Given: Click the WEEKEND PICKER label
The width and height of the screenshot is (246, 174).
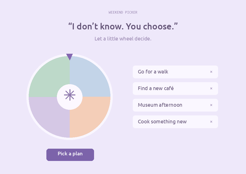Looking at the screenshot, I should tap(123, 12).
